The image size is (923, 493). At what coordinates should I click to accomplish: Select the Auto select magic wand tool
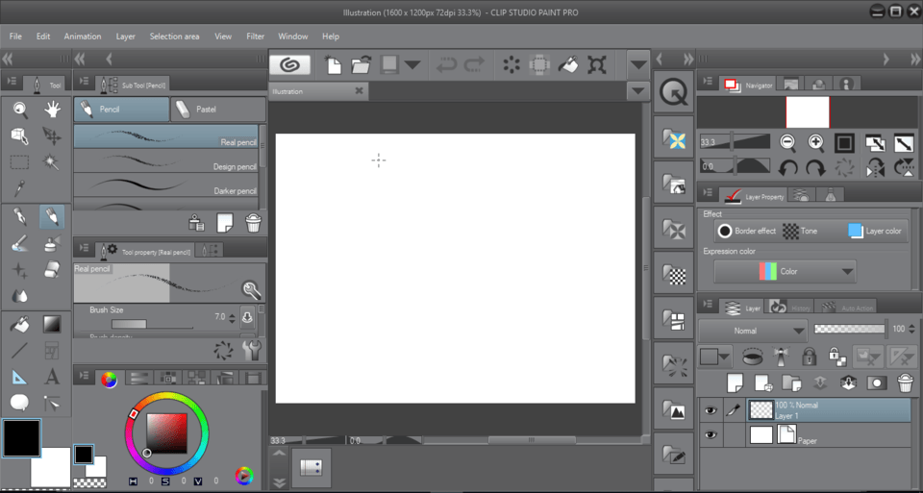point(52,161)
